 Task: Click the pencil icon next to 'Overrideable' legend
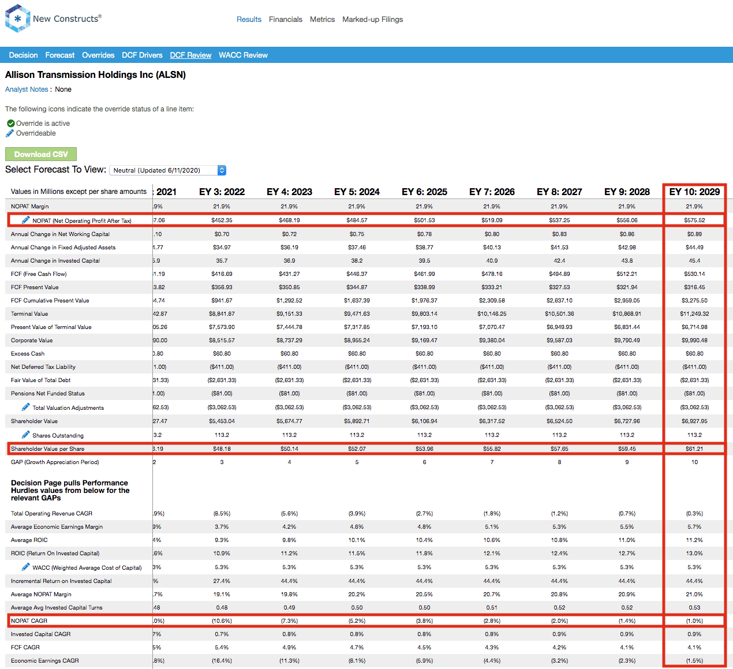pos(10,133)
